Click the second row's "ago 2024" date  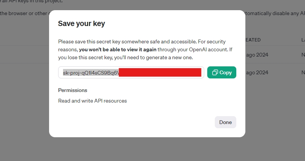click(x=257, y=72)
